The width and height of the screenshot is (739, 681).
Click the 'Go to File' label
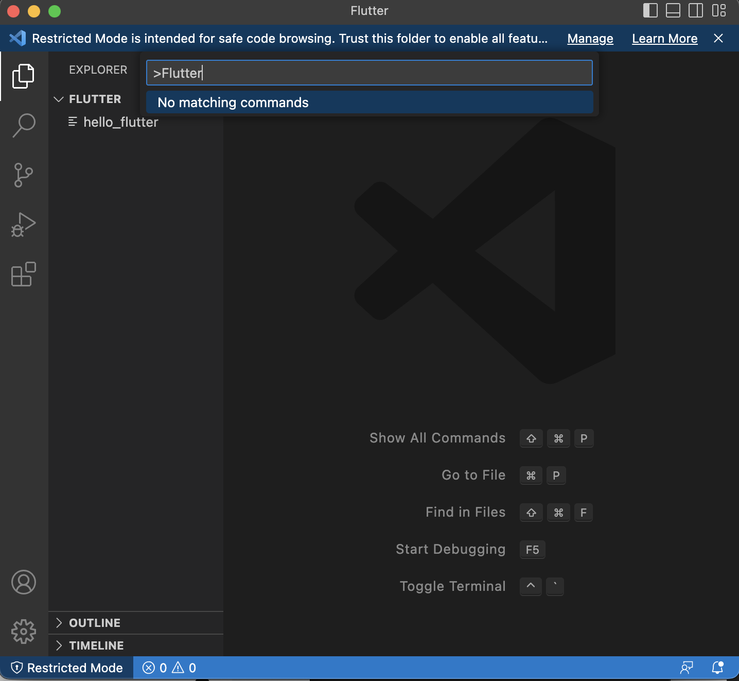pos(473,475)
